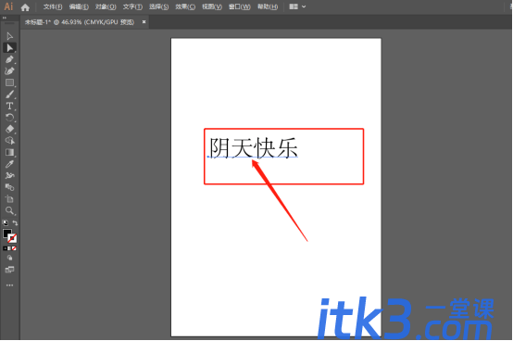The image size is (513, 341).
Task: Select the Paintbrush tool
Action: point(9,95)
